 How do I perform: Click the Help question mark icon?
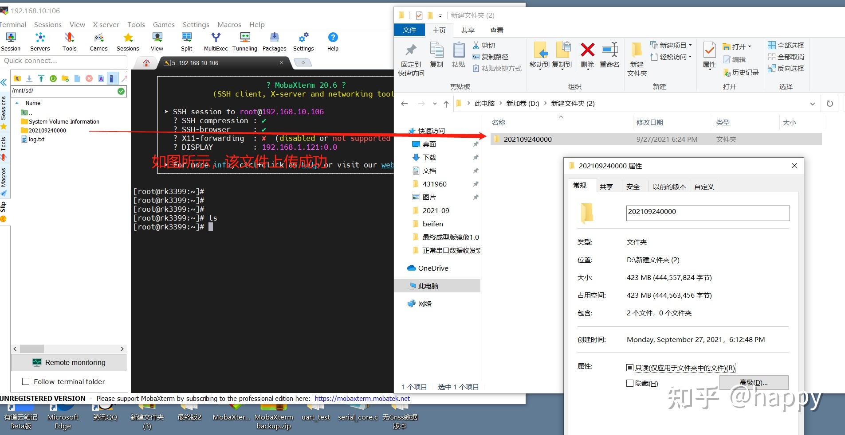(x=333, y=42)
